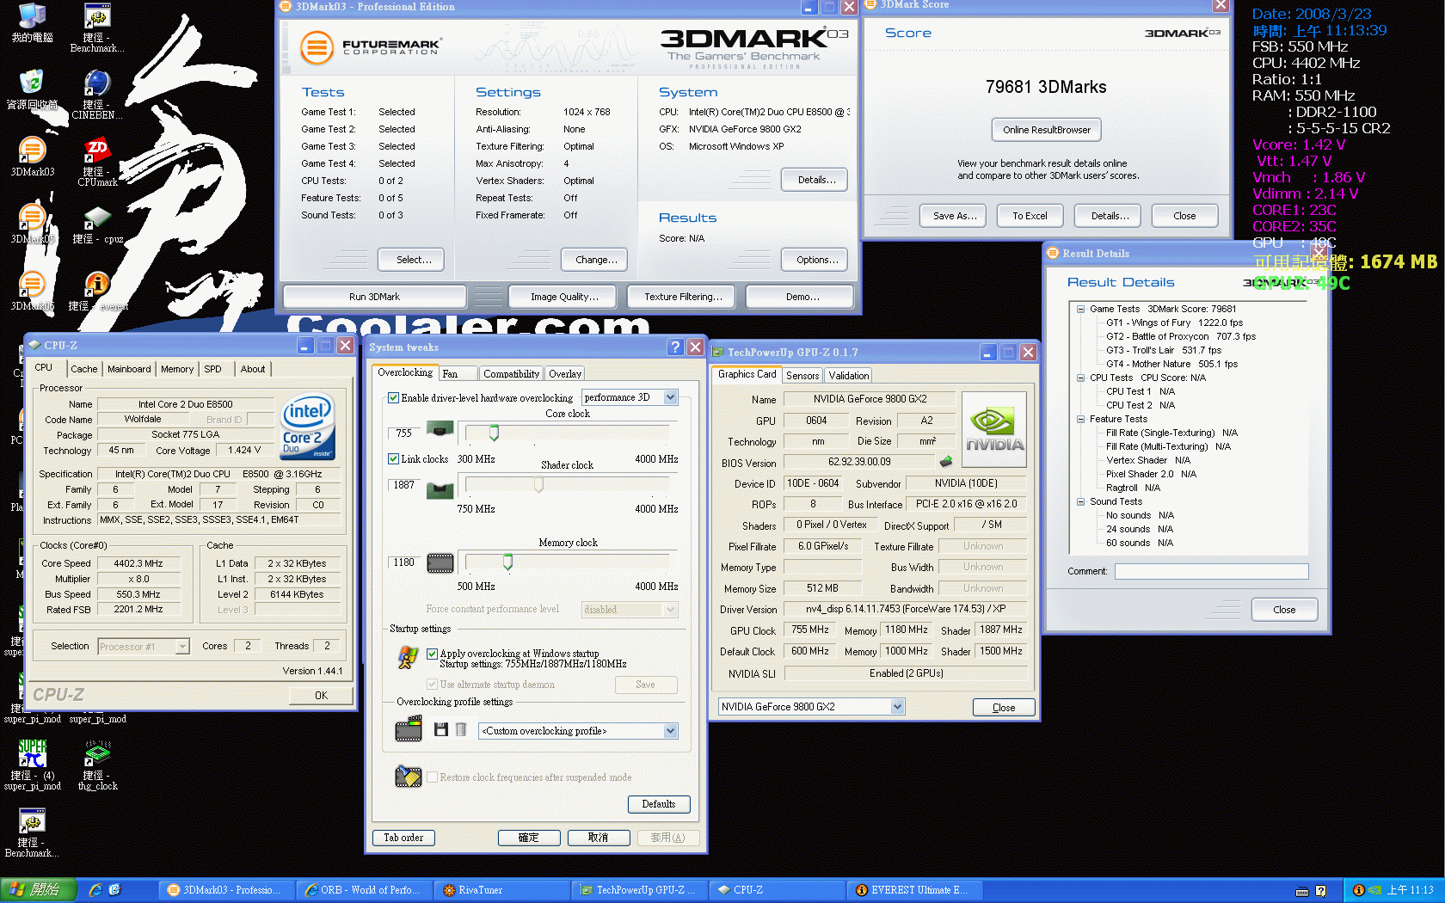
Task: Open the Mainboard tab in CPU-Z
Action: (129, 369)
